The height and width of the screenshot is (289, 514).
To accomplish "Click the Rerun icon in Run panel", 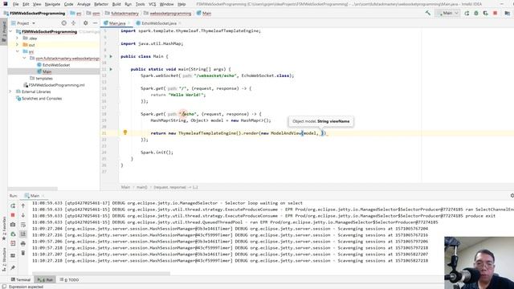I will [x=13, y=206].
